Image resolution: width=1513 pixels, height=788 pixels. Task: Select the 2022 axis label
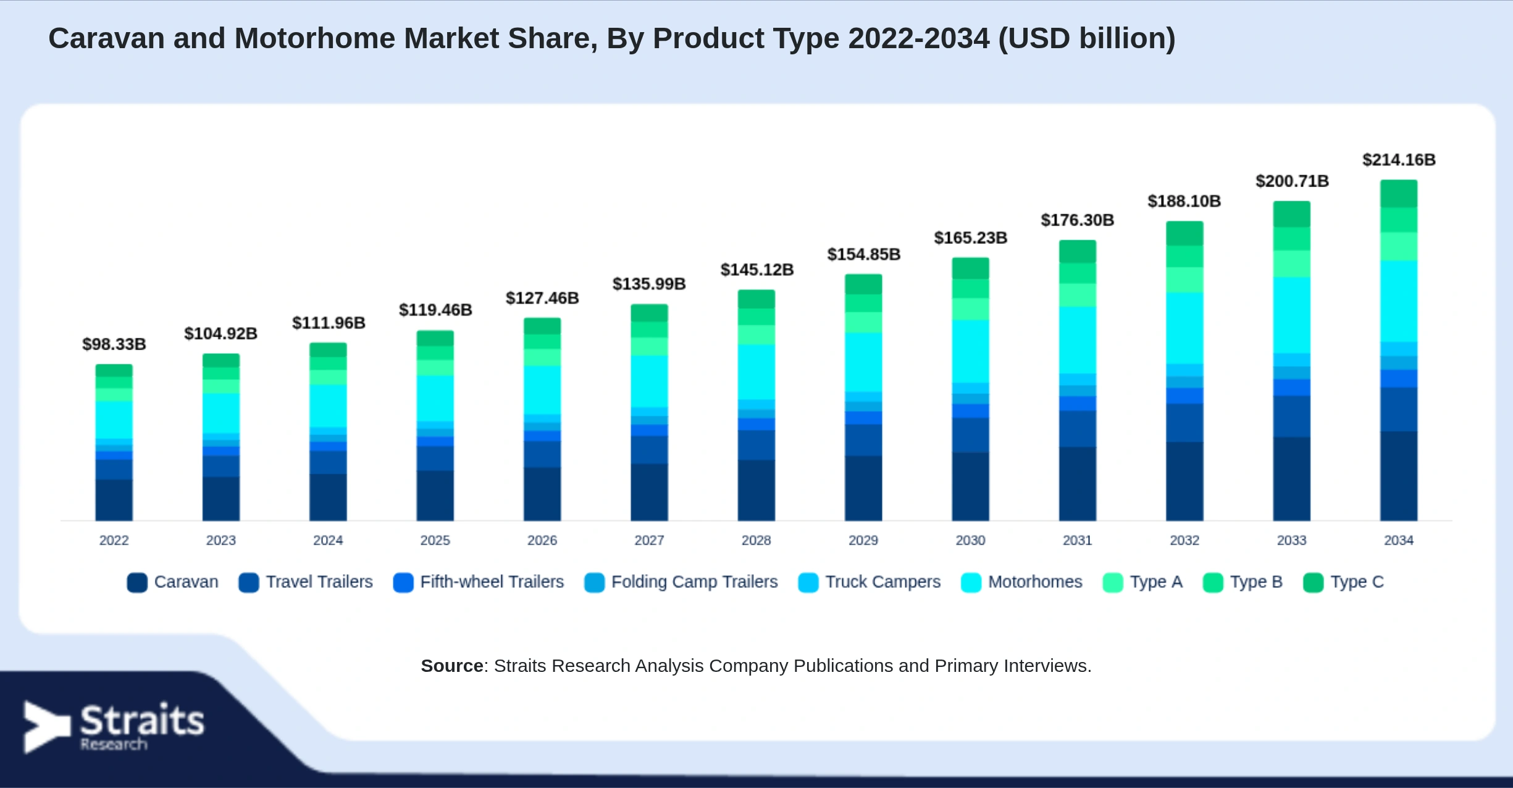pyautogui.click(x=114, y=540)
